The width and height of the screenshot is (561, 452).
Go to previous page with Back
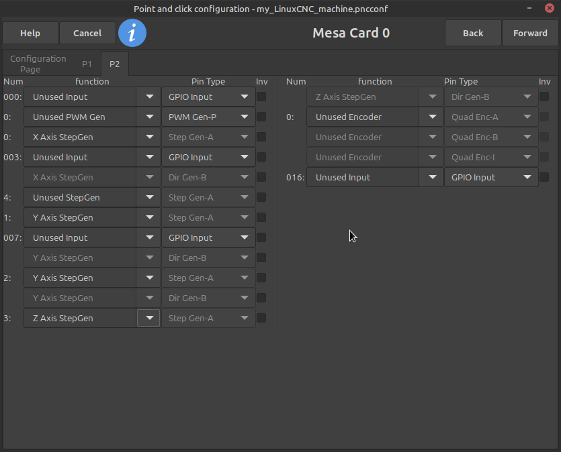473,33
